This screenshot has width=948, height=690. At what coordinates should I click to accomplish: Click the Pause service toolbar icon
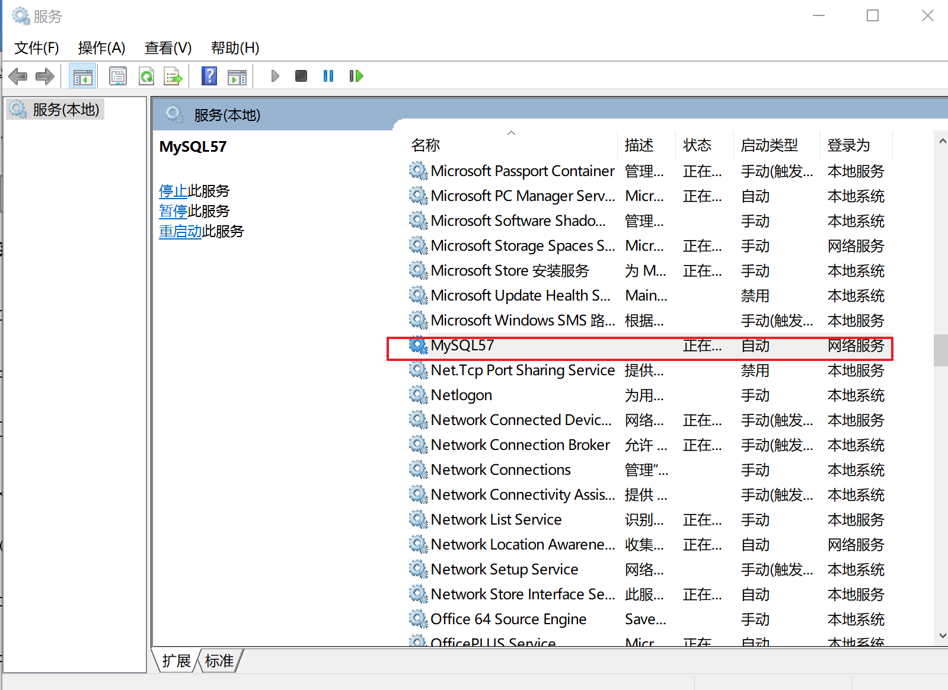tap(328, 76)
